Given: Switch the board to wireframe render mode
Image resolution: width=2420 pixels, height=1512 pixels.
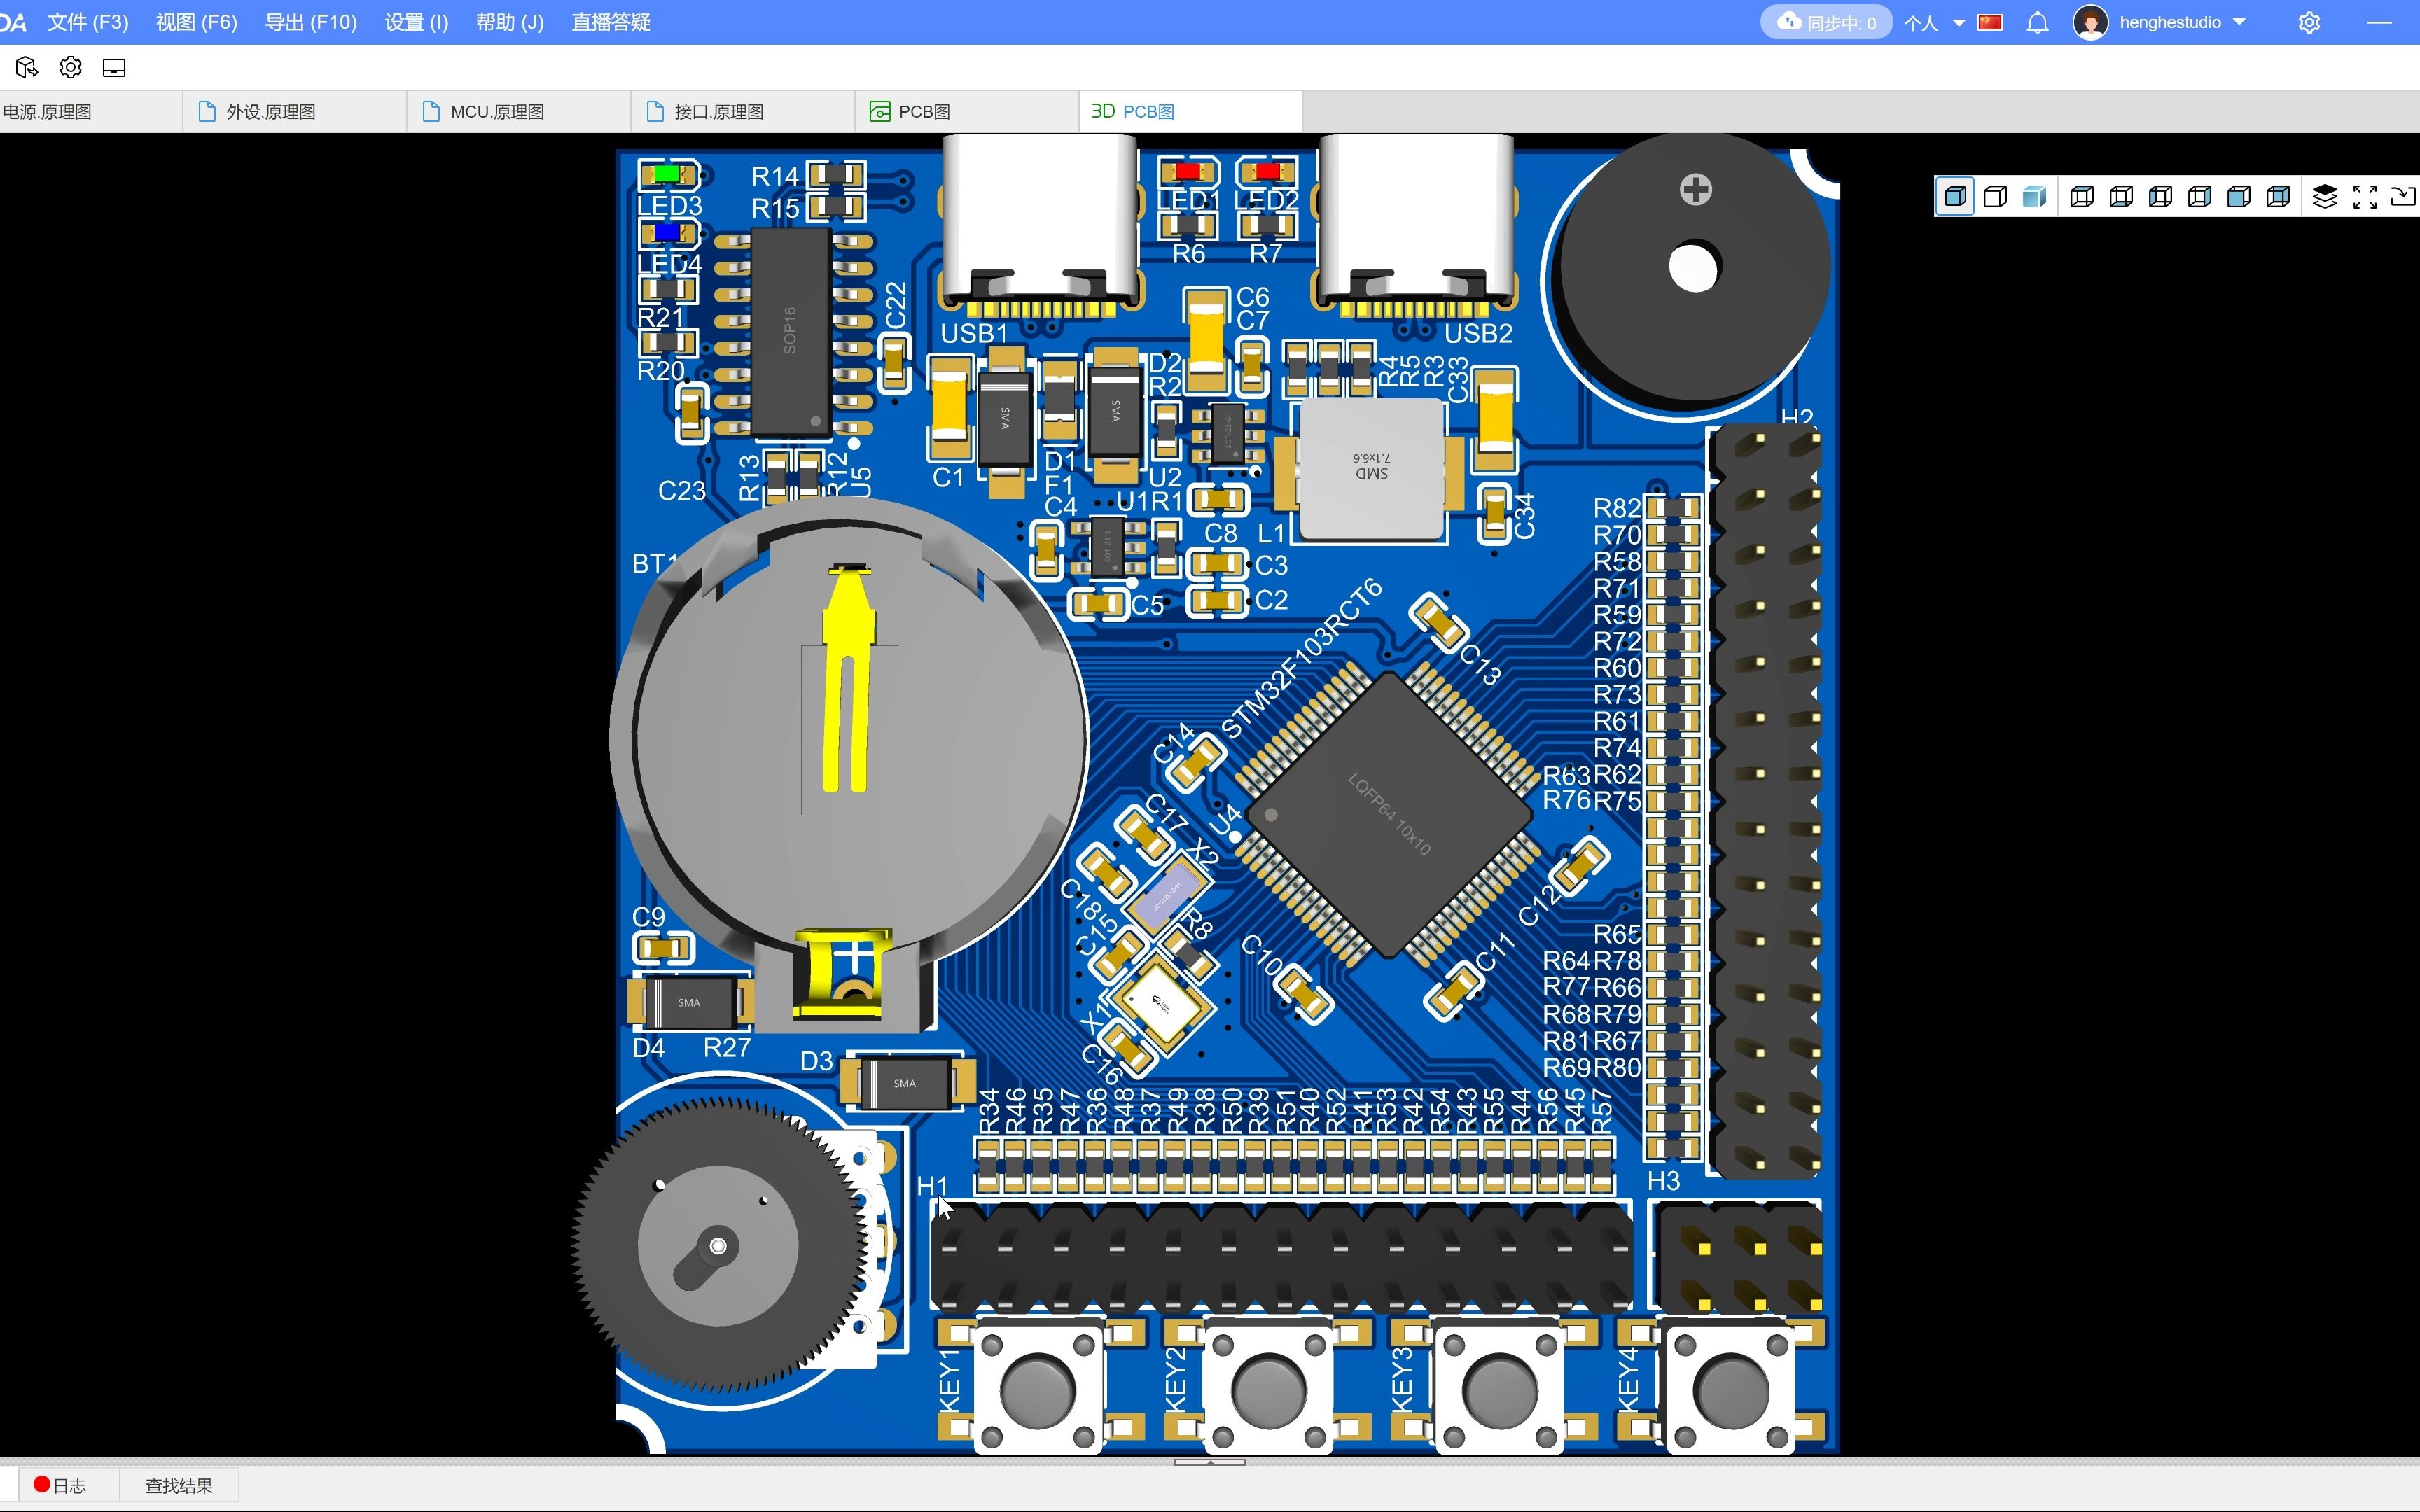Looking at the screenshot, I should click(1995, 196).
